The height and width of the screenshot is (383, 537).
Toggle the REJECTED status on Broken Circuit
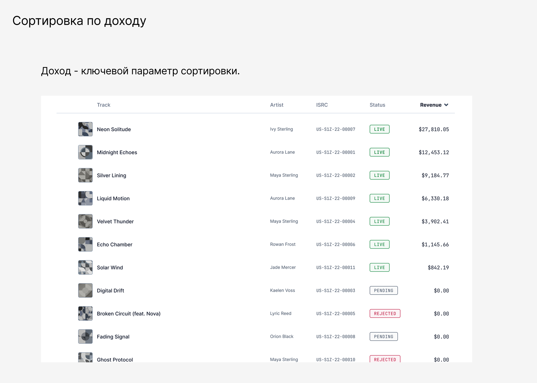[385, 313]
